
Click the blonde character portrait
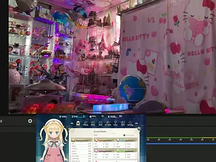[x=54, y=140]
